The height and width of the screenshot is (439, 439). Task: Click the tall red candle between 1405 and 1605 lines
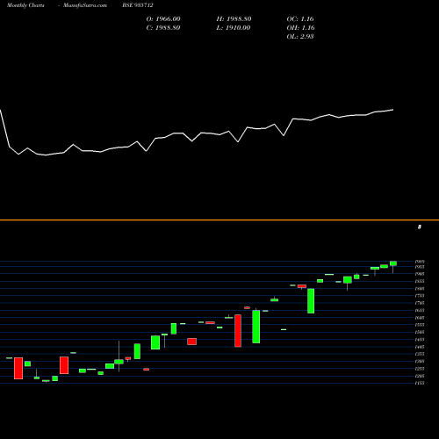click(x=238, y=331)
